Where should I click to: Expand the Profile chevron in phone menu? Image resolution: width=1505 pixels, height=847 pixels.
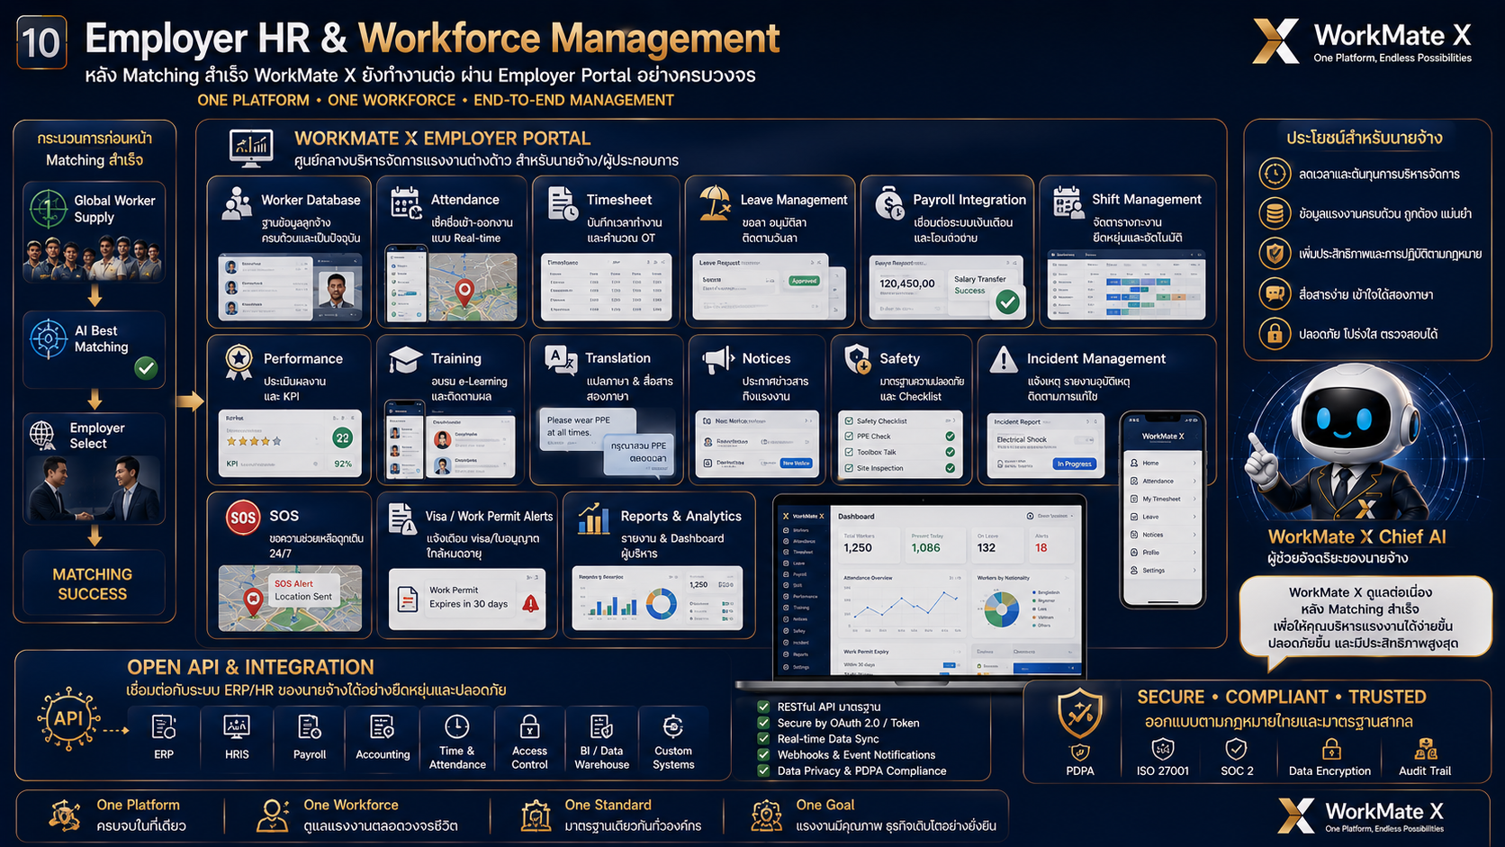click(x=1194, y=553)
